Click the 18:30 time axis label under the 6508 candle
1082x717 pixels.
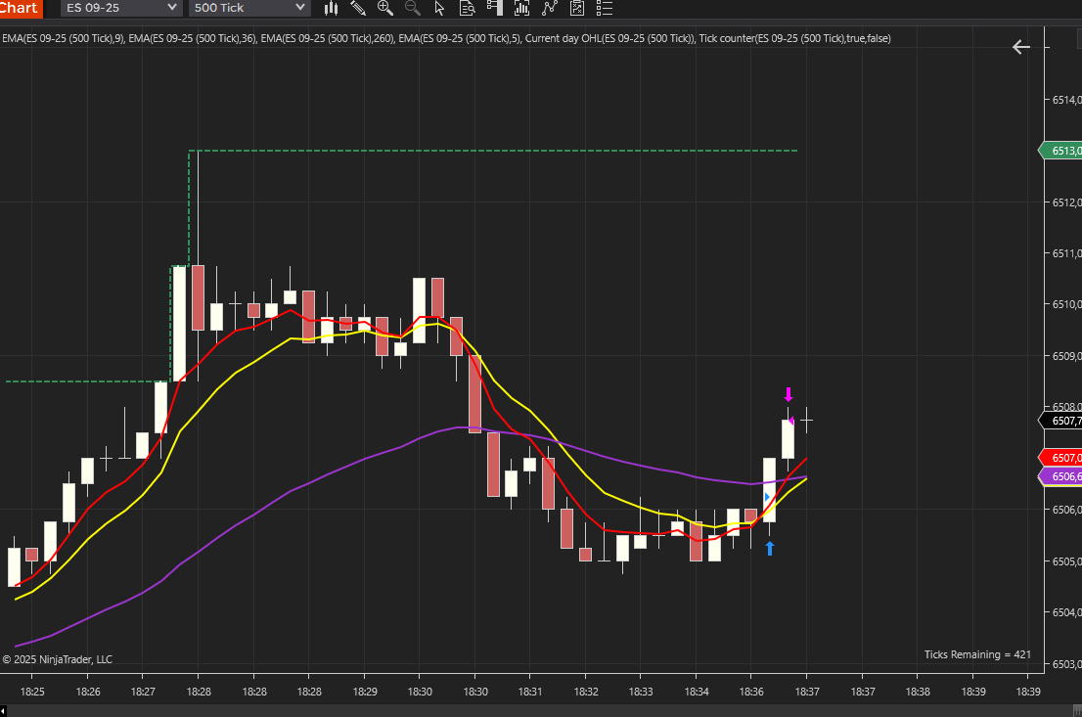click(474, 692)
